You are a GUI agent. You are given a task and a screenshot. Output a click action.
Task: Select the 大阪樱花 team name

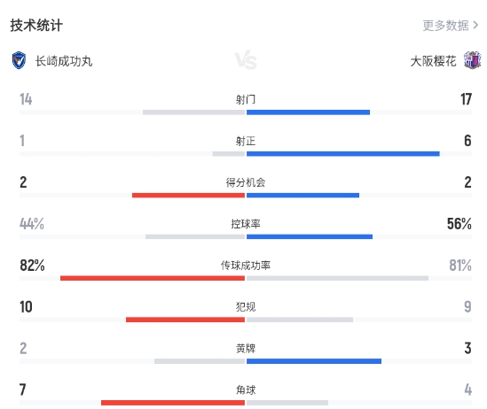coord(433,61)
